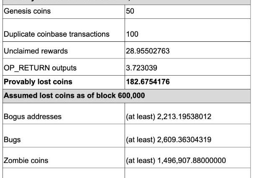Screen dimensions: 253x178
Task: Click the Duplicate coinbase transactions cell
Action: click(x=56, y=34)
